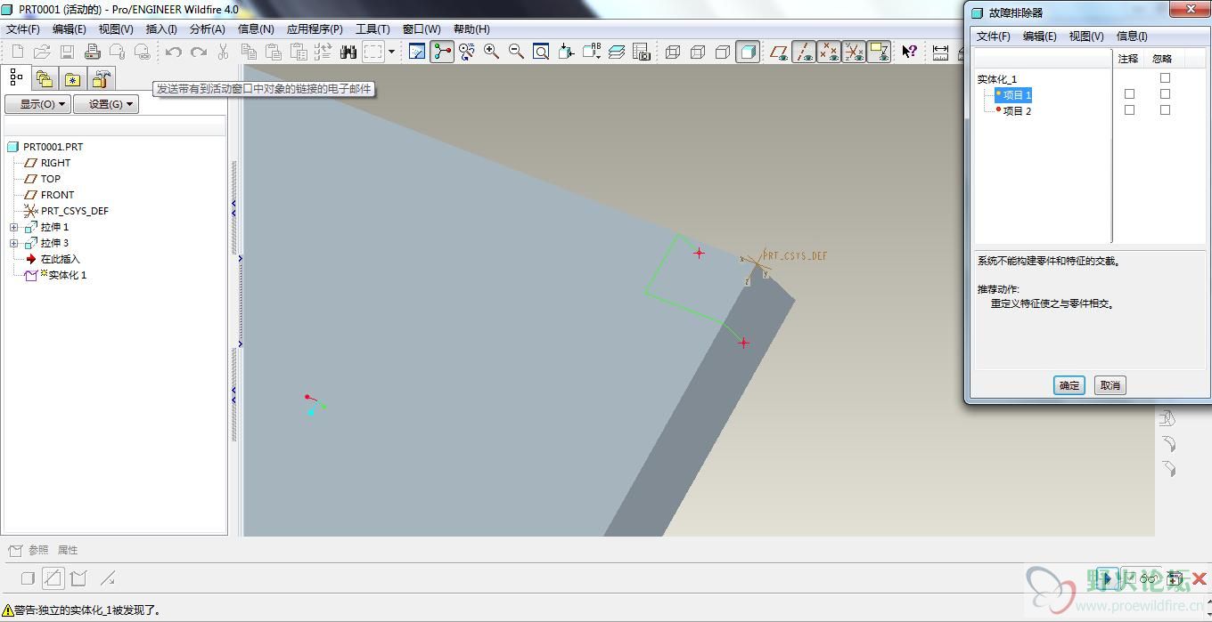Screen dimensions: 1212x622
Task: Click the Reorient view icon
Action: pos(566,52)
